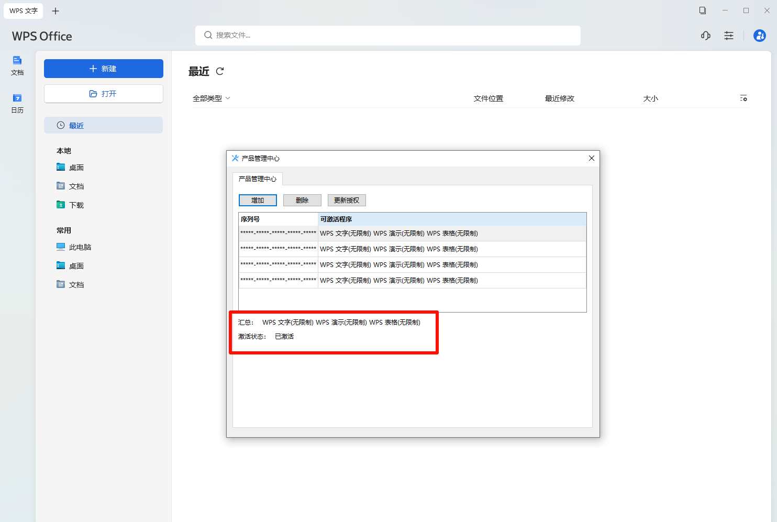Click the user account avatar icon
The width and height of the screenshot is (777, 522).
(x=760, y=36)
